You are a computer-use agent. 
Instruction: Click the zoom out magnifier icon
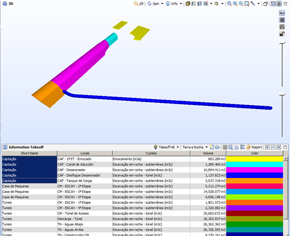click(x=241, y=3)
